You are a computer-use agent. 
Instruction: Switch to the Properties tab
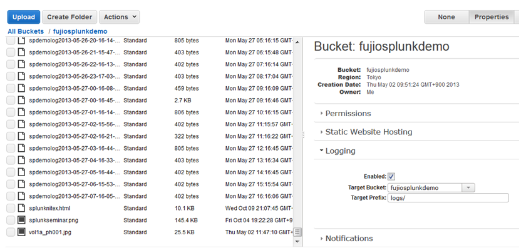point(491,17)
